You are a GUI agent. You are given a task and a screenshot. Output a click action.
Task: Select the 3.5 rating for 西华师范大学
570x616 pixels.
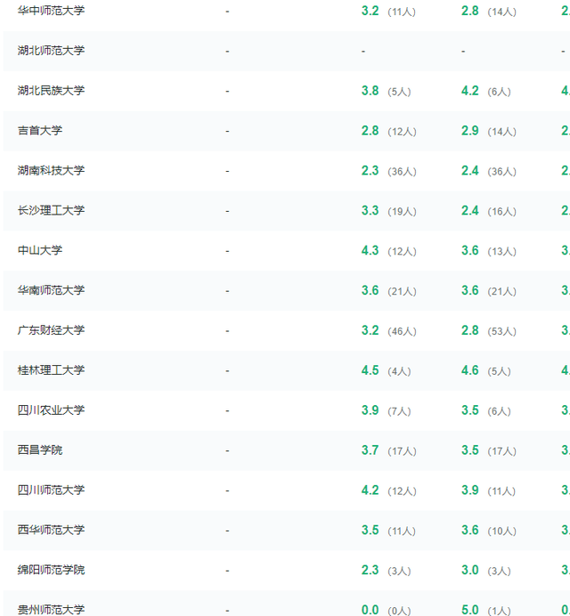(x=370, y=531)
